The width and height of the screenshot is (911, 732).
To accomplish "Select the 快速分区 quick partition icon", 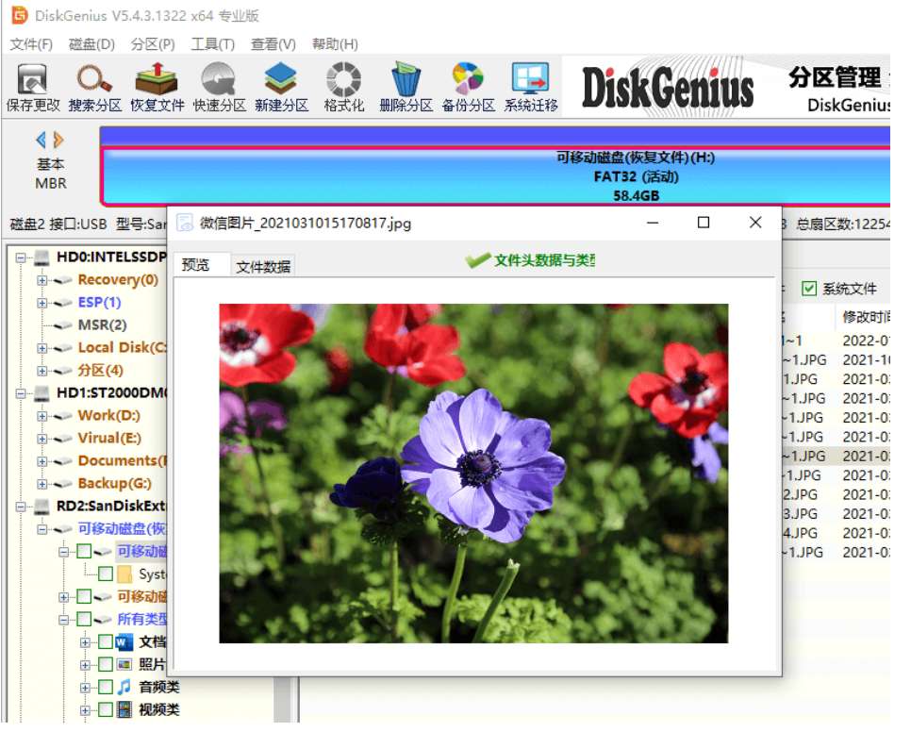I will coord(219,88).
